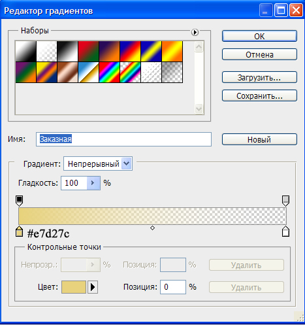Create a gradient with the Новый button

(x=259, y=139)
